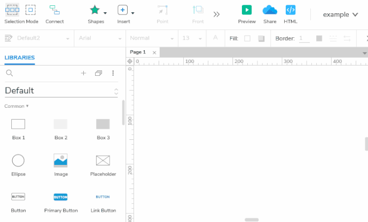This screenshot has height=222, width=368.
Task: Show more toolbar items via double chevron
Action: [216, 14]
